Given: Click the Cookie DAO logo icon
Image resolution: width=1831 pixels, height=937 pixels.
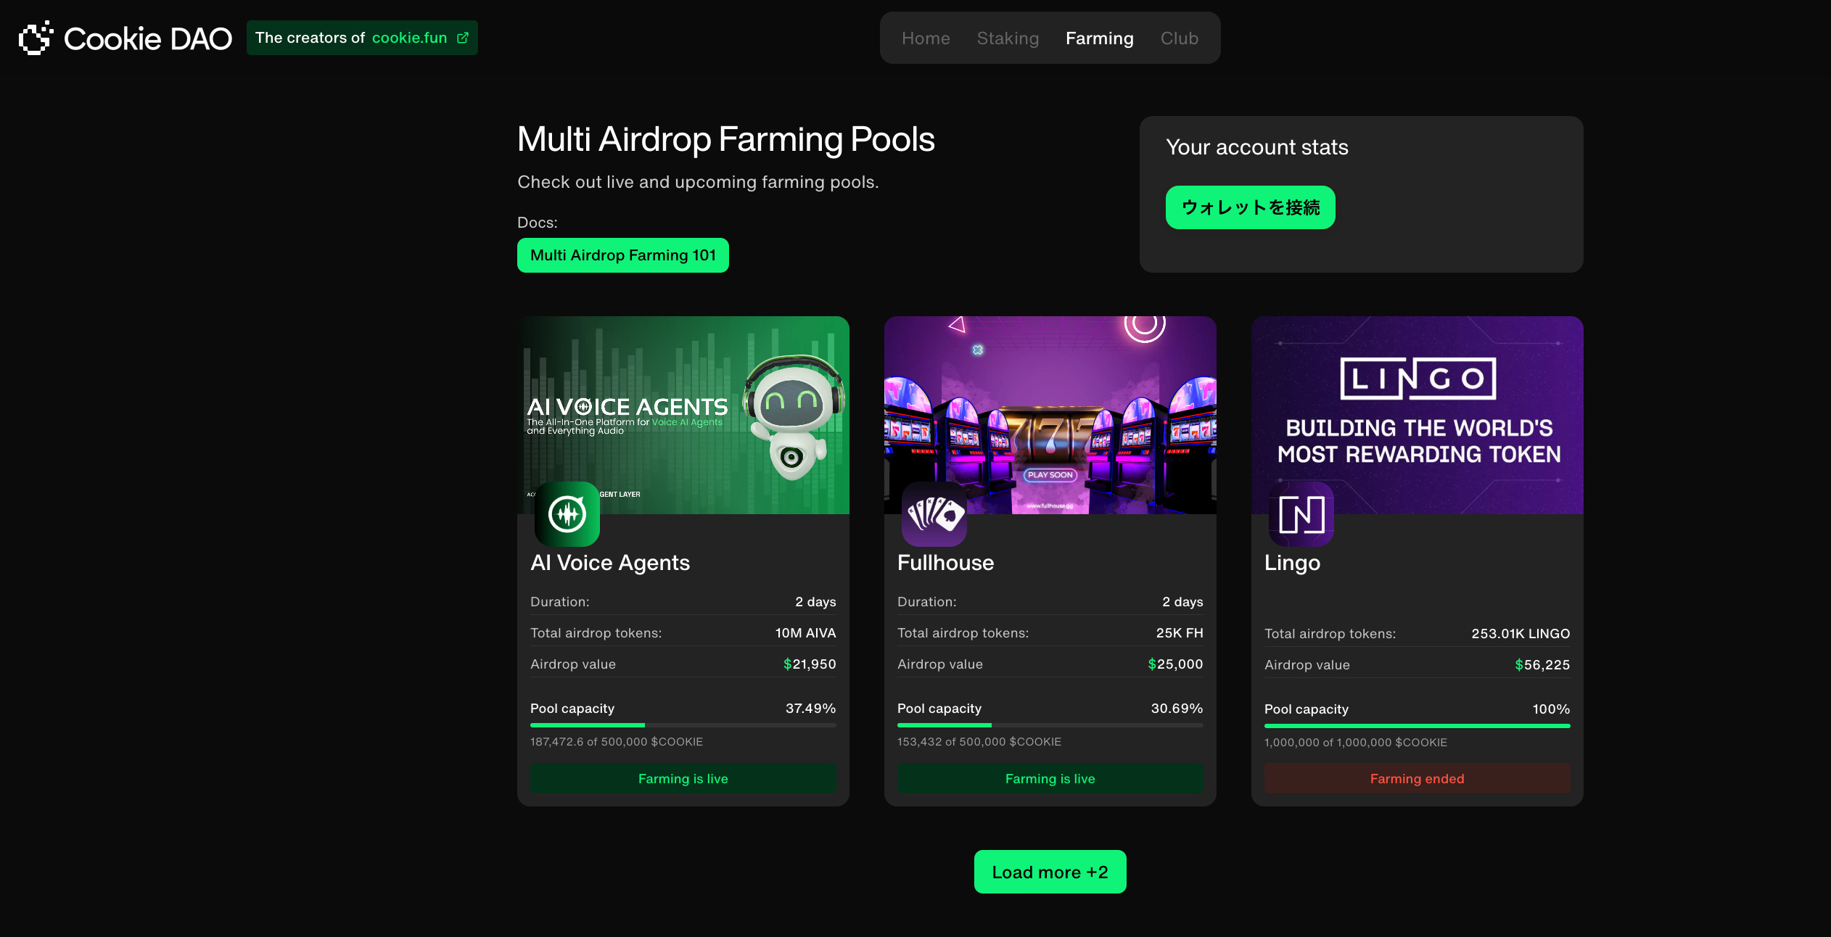Looking at the screenshot, I should click(x=34, y=38).
